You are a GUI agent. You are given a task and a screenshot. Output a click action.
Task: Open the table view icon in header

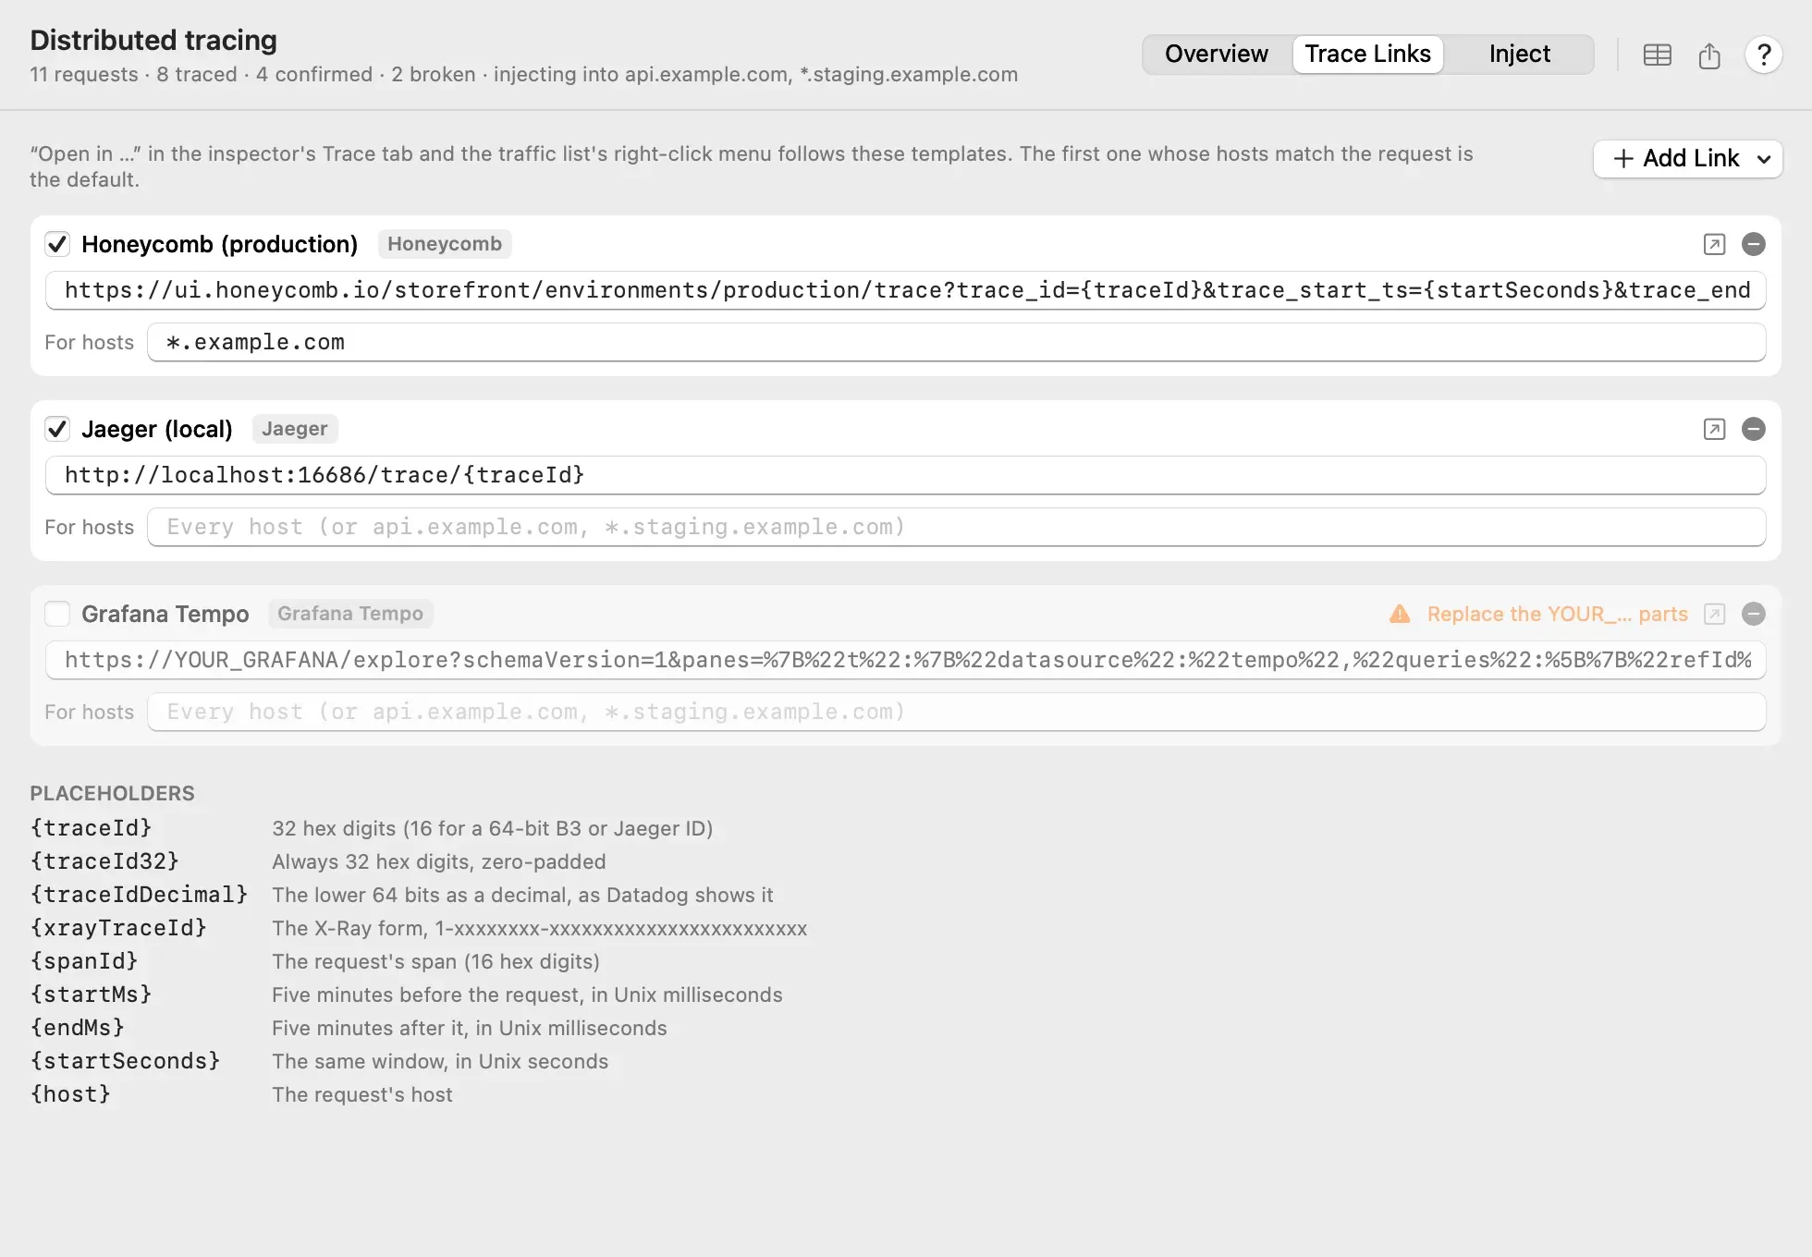coord(1657,55)
